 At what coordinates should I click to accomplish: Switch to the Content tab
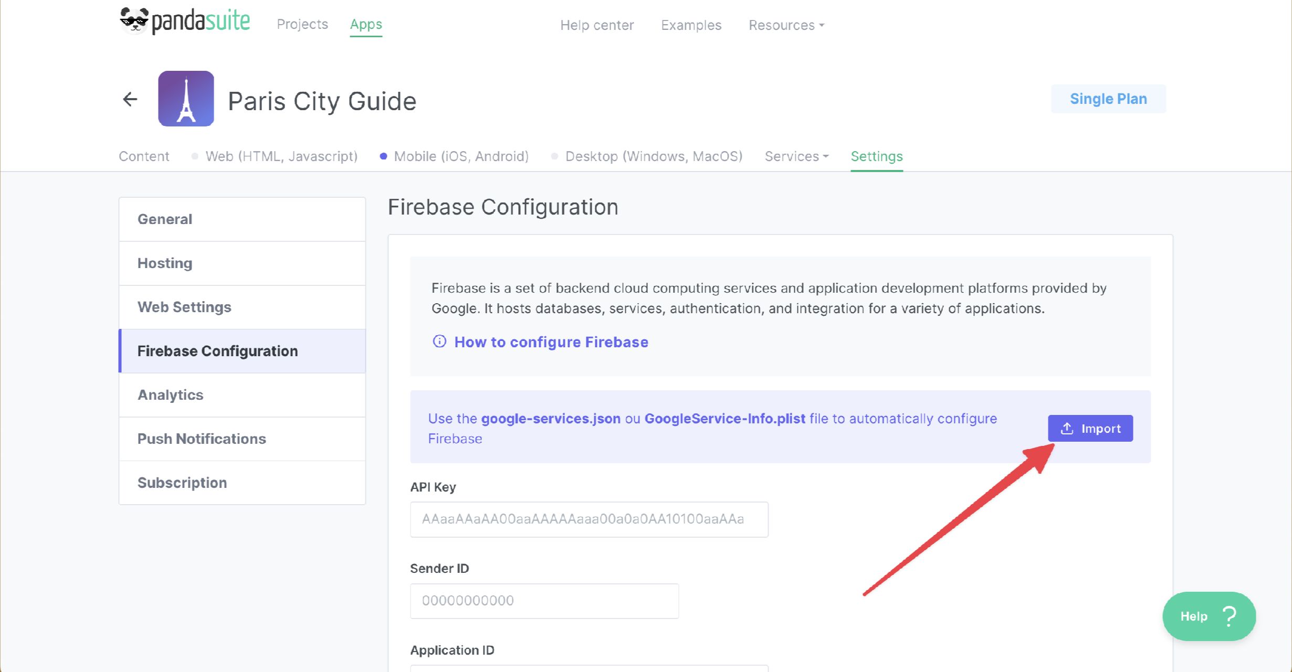(x=144, y=156)
